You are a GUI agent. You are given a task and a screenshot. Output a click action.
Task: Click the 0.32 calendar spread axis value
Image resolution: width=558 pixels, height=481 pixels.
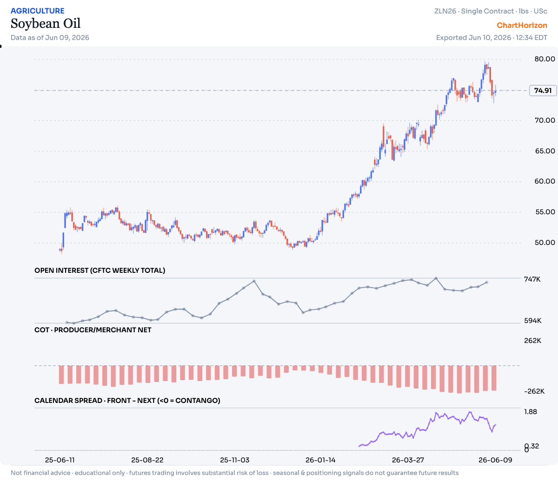[532, 446]
